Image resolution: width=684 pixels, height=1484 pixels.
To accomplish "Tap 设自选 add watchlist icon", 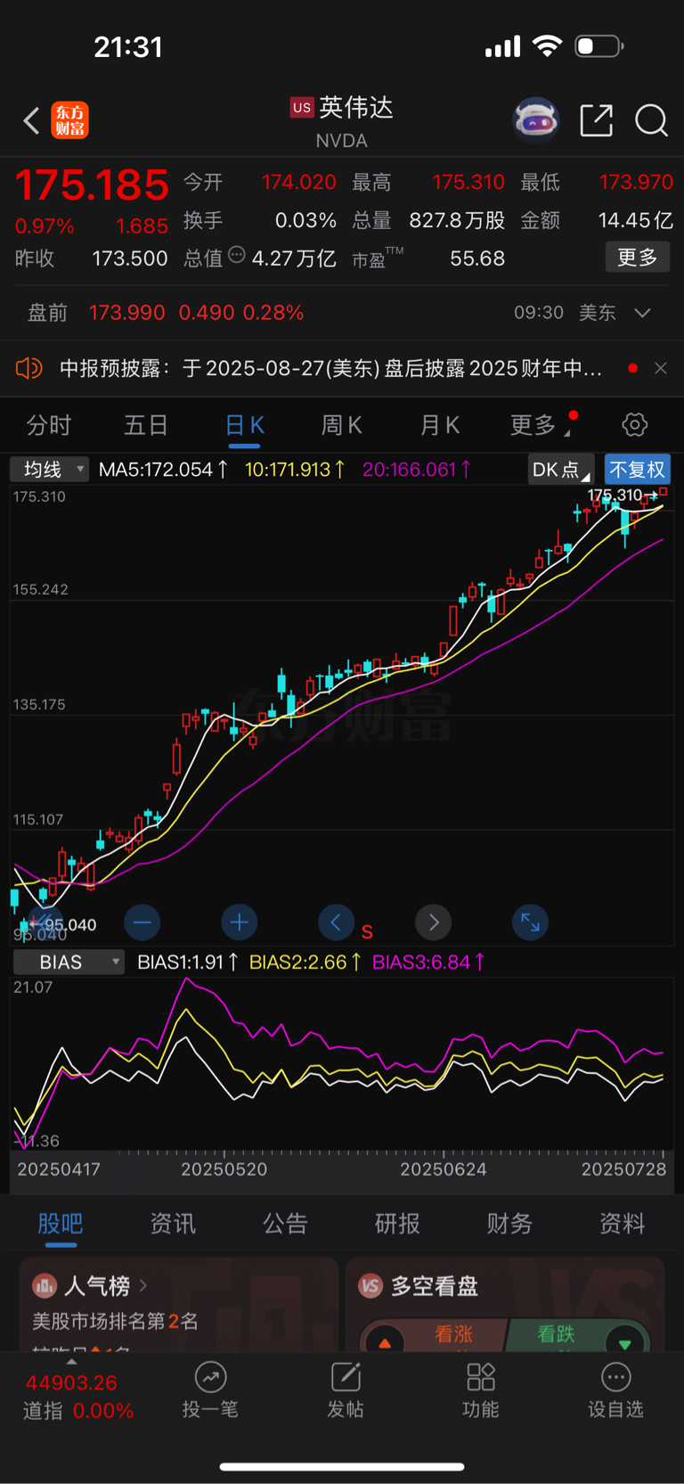I will click(615, 1377).
